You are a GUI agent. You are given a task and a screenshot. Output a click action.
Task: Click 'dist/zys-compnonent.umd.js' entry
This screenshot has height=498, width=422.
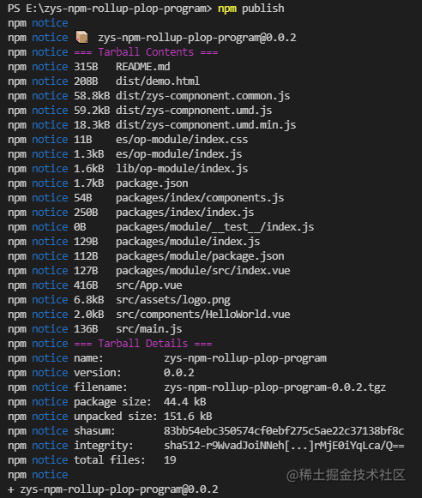click(x=194, y=111)
